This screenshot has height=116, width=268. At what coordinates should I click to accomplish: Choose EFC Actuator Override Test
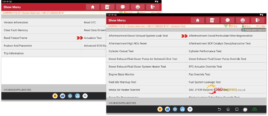pos(226,67)
